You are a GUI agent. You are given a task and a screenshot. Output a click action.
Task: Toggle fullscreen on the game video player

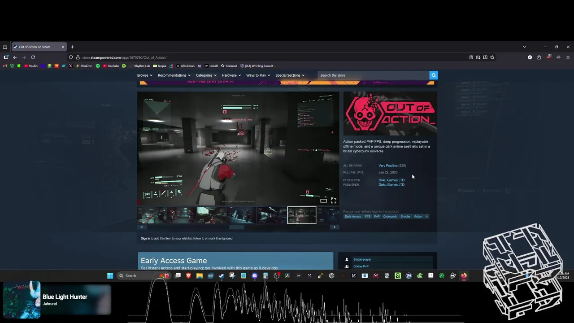[333, 201]
